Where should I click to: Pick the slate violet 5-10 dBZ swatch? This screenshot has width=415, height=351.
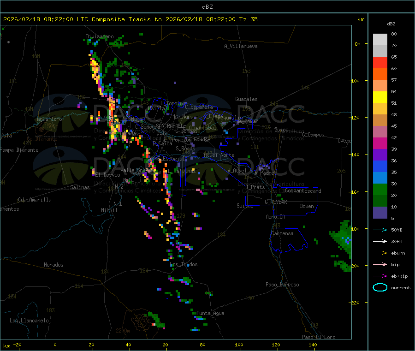coord(380,213)
